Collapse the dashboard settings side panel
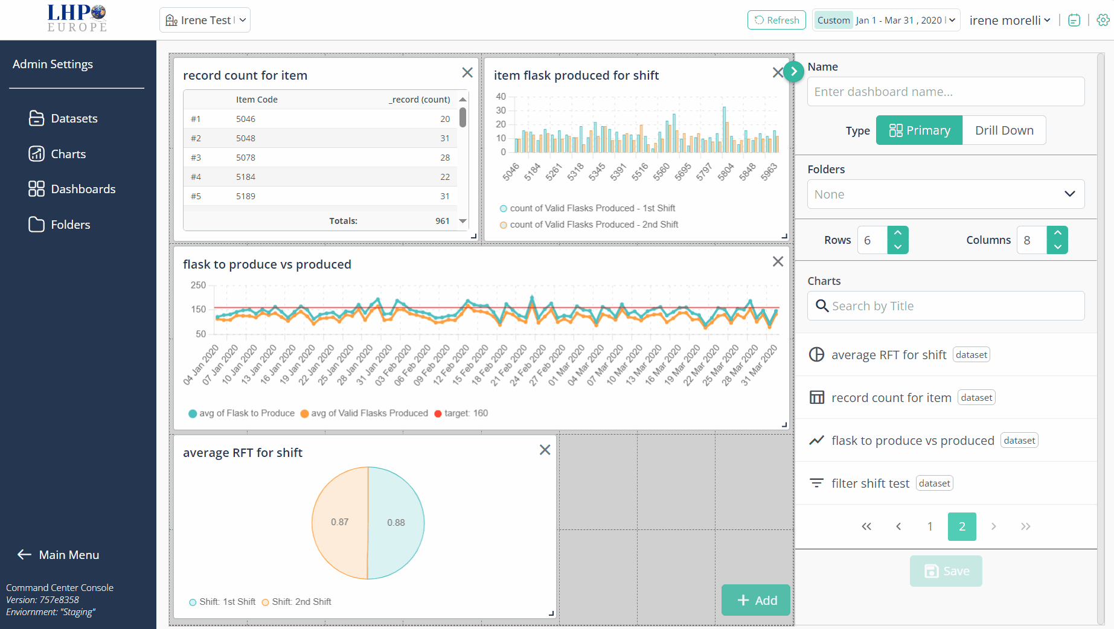Viewport: 1114px width, 629px height. 794,71
